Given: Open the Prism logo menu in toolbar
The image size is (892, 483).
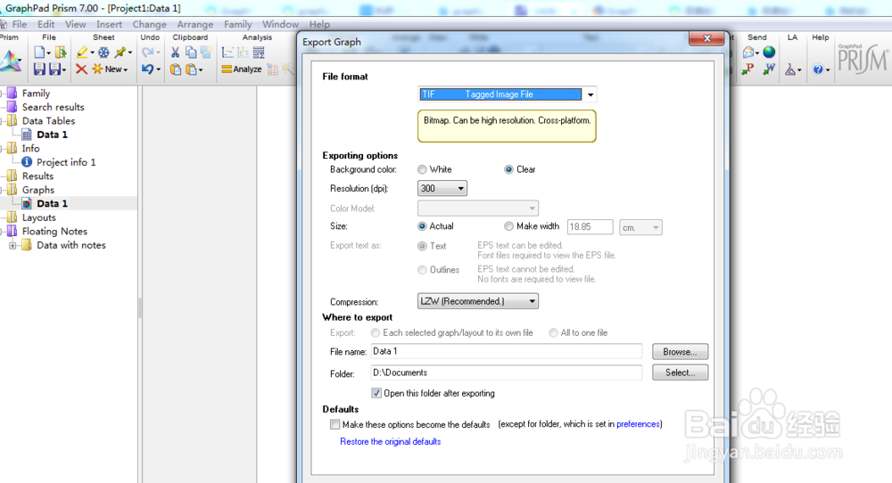Looking at the screenshot, I should pos(10,61).
